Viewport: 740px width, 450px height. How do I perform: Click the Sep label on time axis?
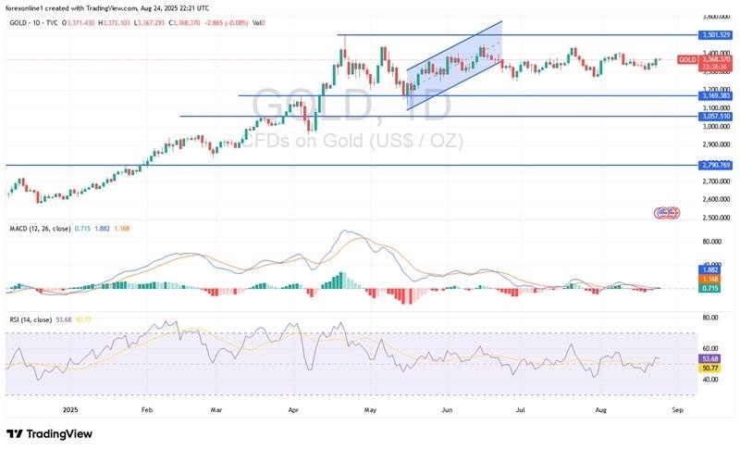[x=676, y=406]
